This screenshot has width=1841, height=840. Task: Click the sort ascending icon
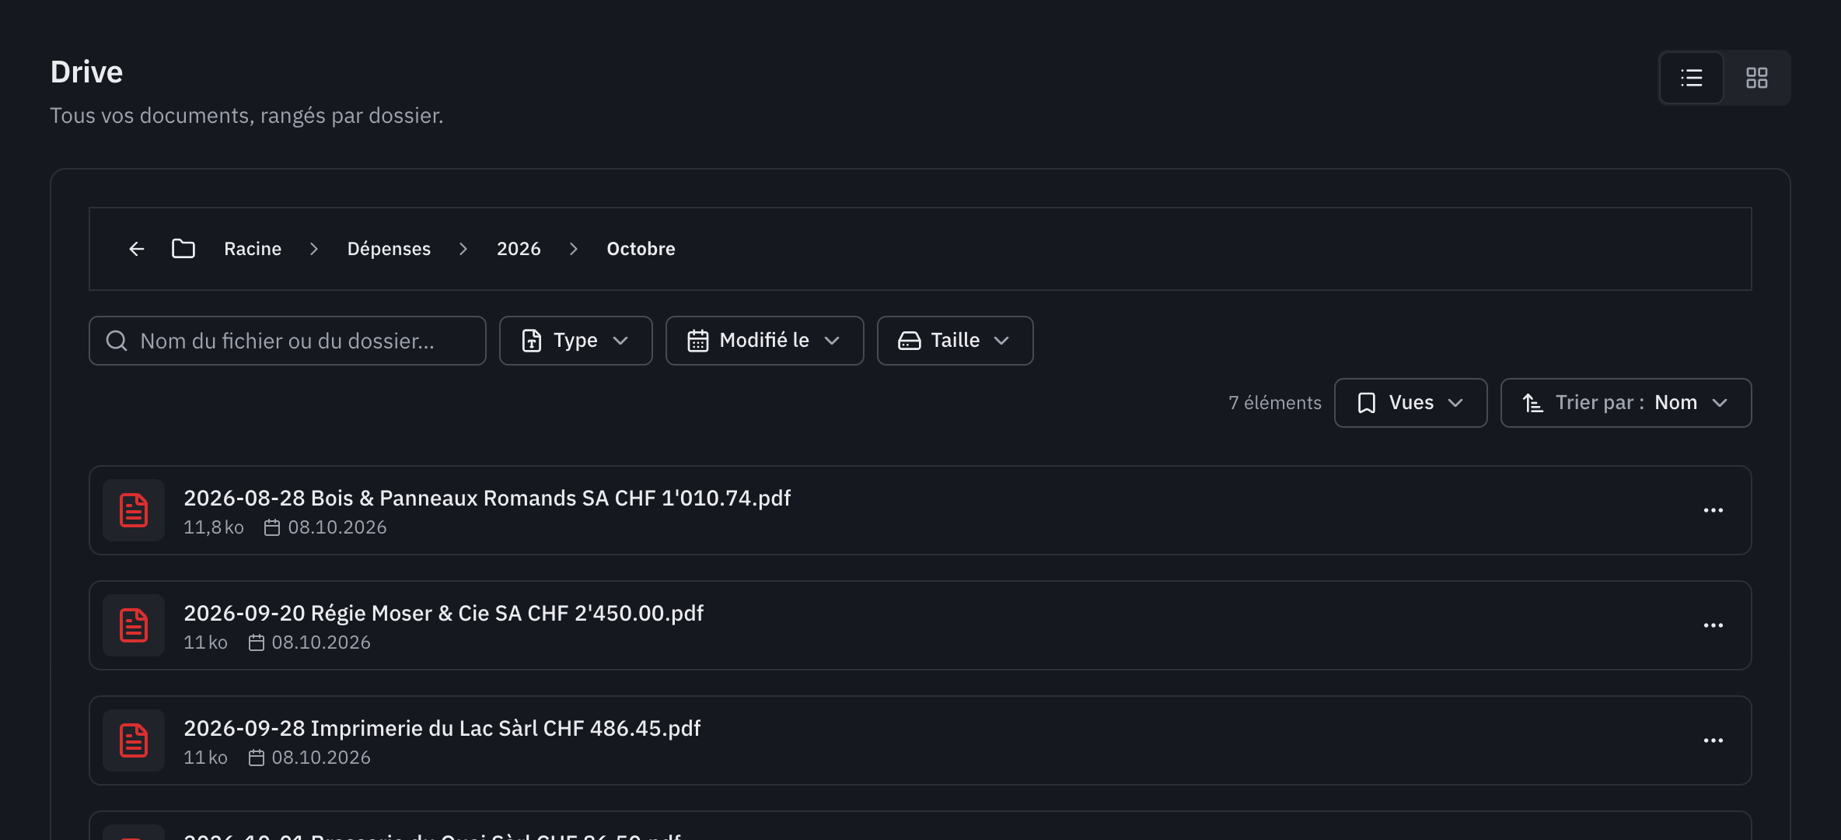pos(1533,403)
